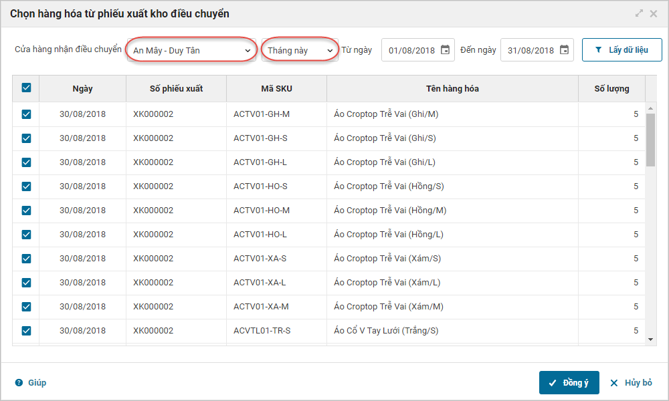Screen dimensions: 669x401
Task: Click date 30/08/2018 in the ACTV01-GH-S row
Action: coord(82,138)
